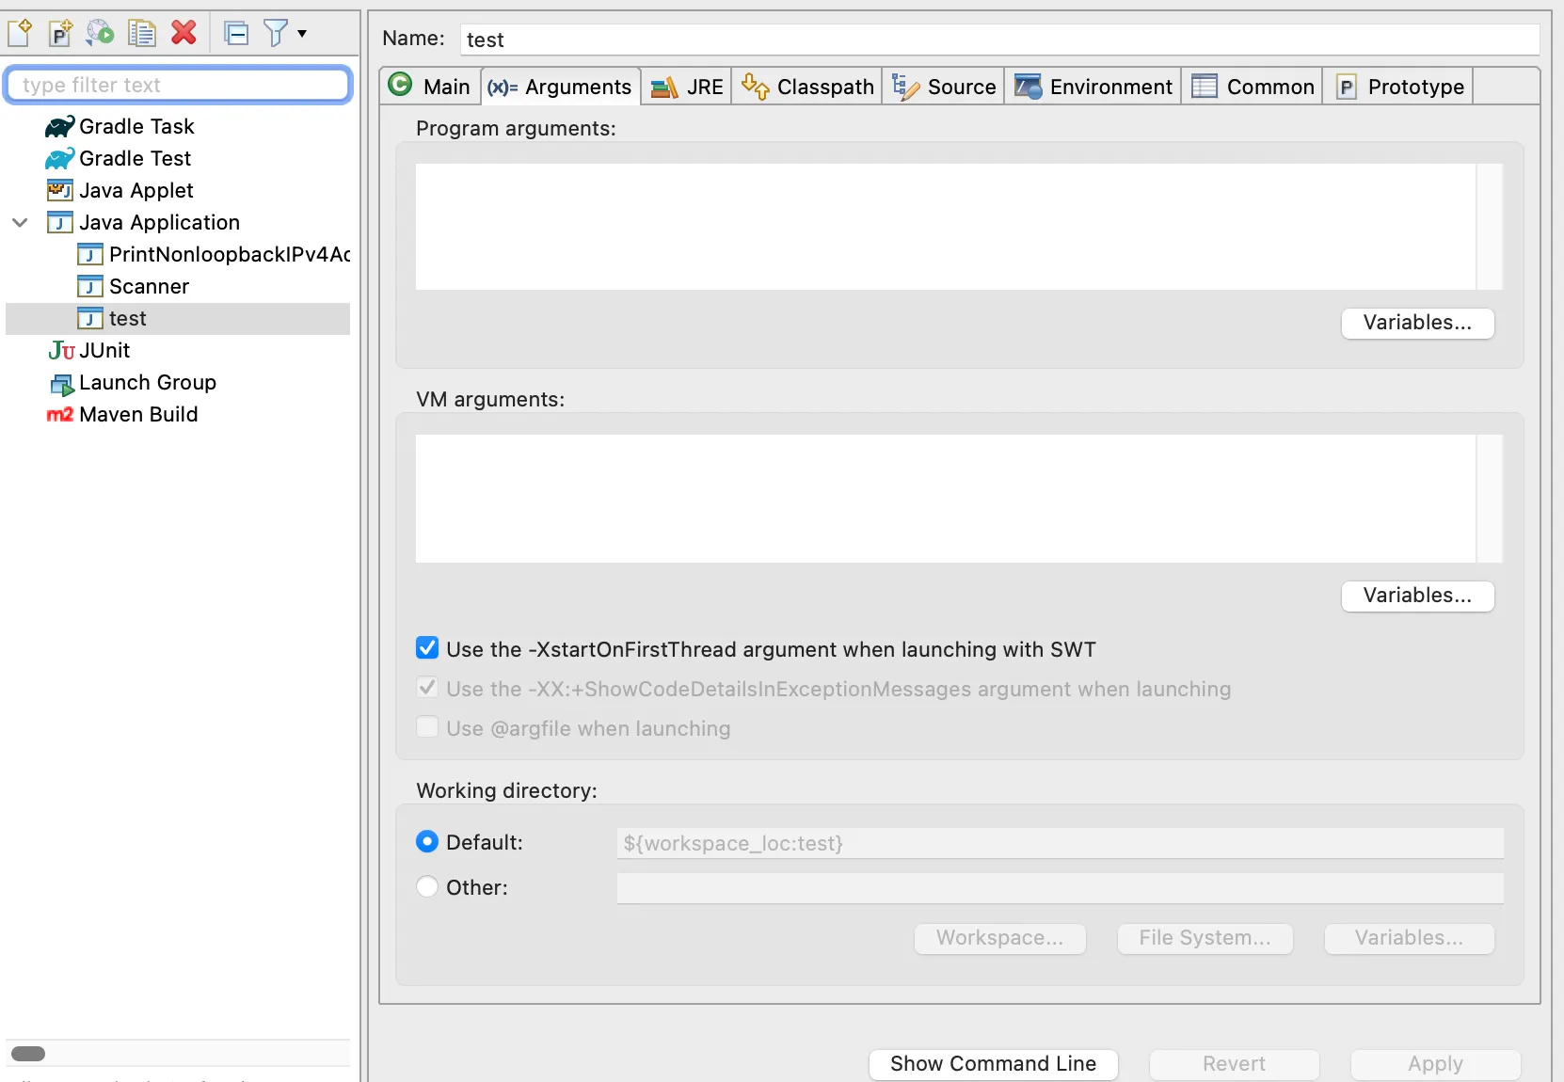Open Variables for VM arguments
Screen dimensions: 1564x1082
1417,596
